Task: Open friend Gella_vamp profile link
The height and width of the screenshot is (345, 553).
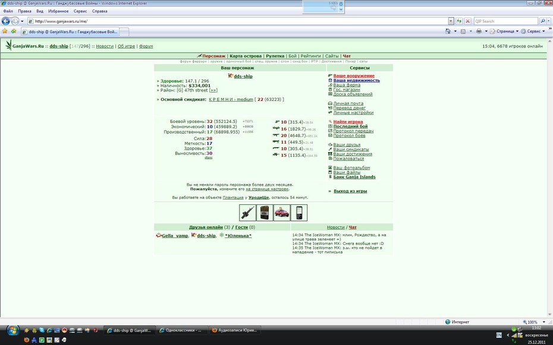Action: pos(175,236)
